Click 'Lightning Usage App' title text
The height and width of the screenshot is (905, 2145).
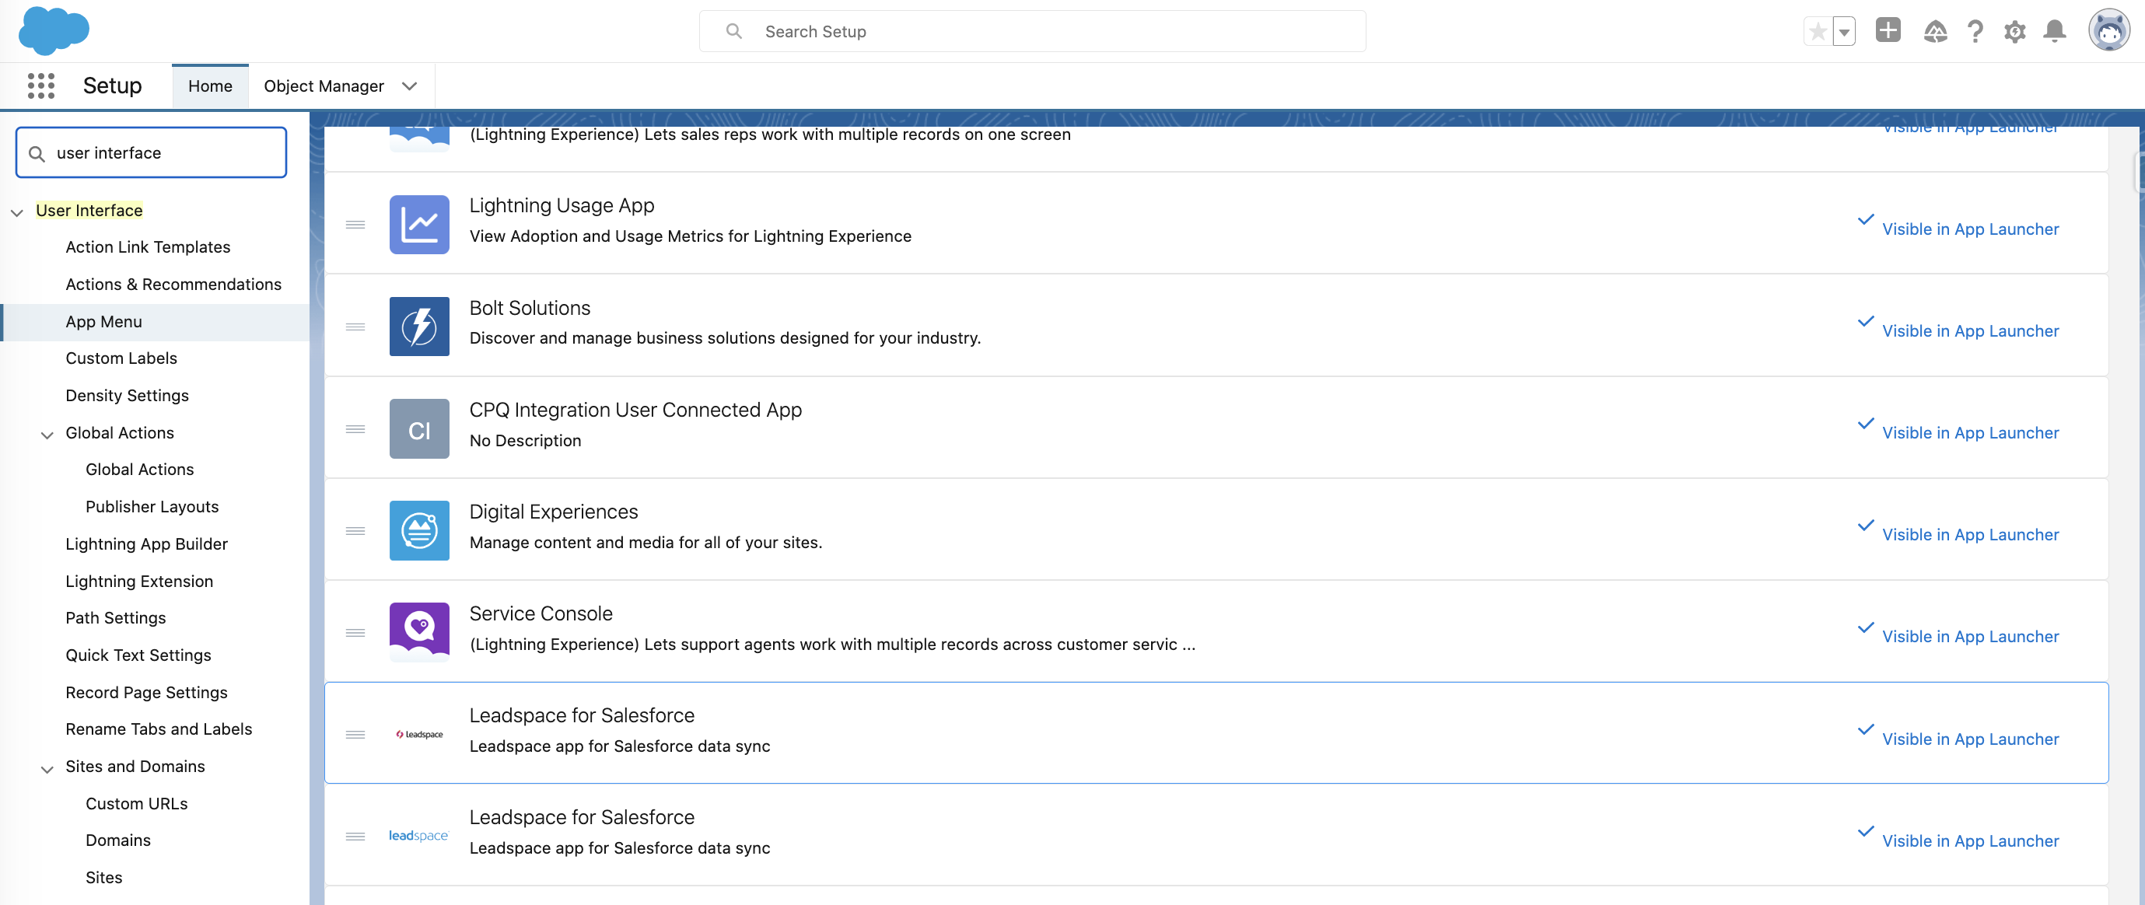tap(562, 205)
